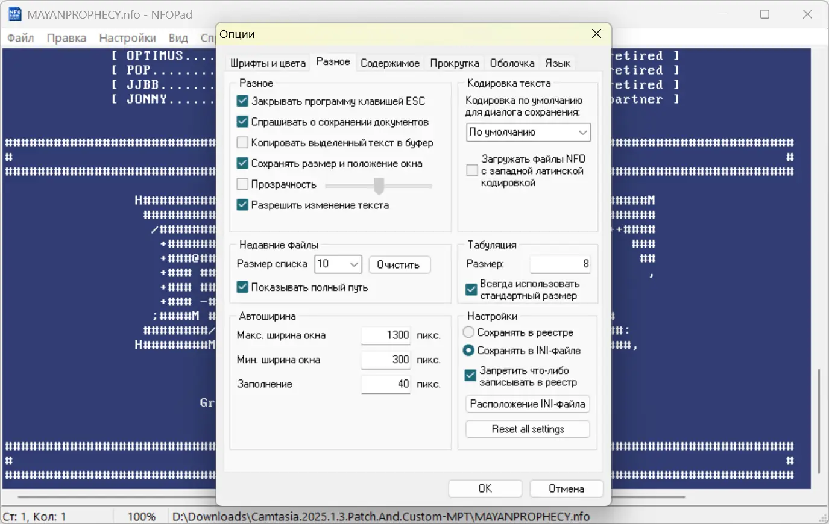Go to the 'Прокрутка' tab
829x524 pixels.
pyautogui.click(x=455, y=63)
